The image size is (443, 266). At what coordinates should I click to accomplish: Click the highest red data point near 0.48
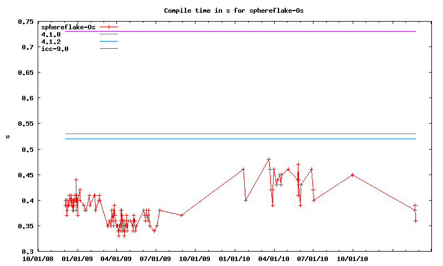[x=269, y=160]
